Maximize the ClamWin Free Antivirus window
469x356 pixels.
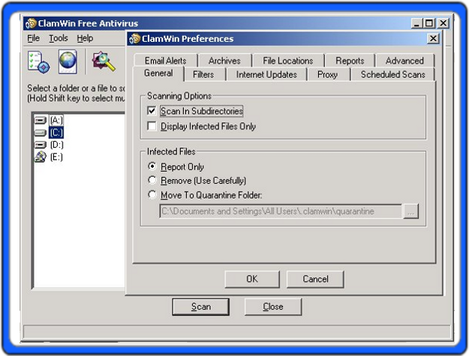[x=429, y=23]
